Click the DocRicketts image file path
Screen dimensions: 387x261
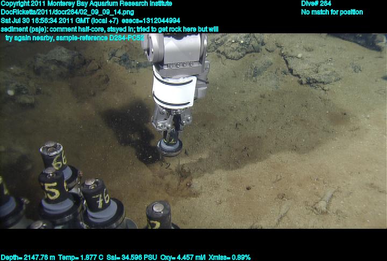(68, 12)
